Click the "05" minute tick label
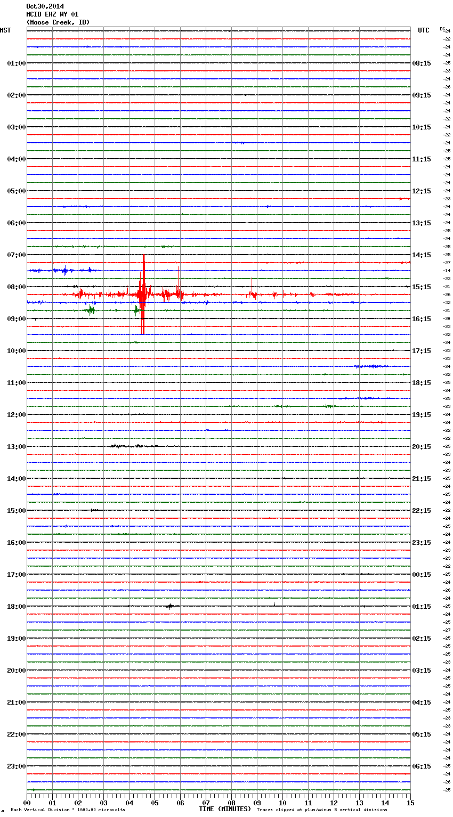The height and width of the screenshot is (817, 453). pyautogui.click(x=155, y=803)
